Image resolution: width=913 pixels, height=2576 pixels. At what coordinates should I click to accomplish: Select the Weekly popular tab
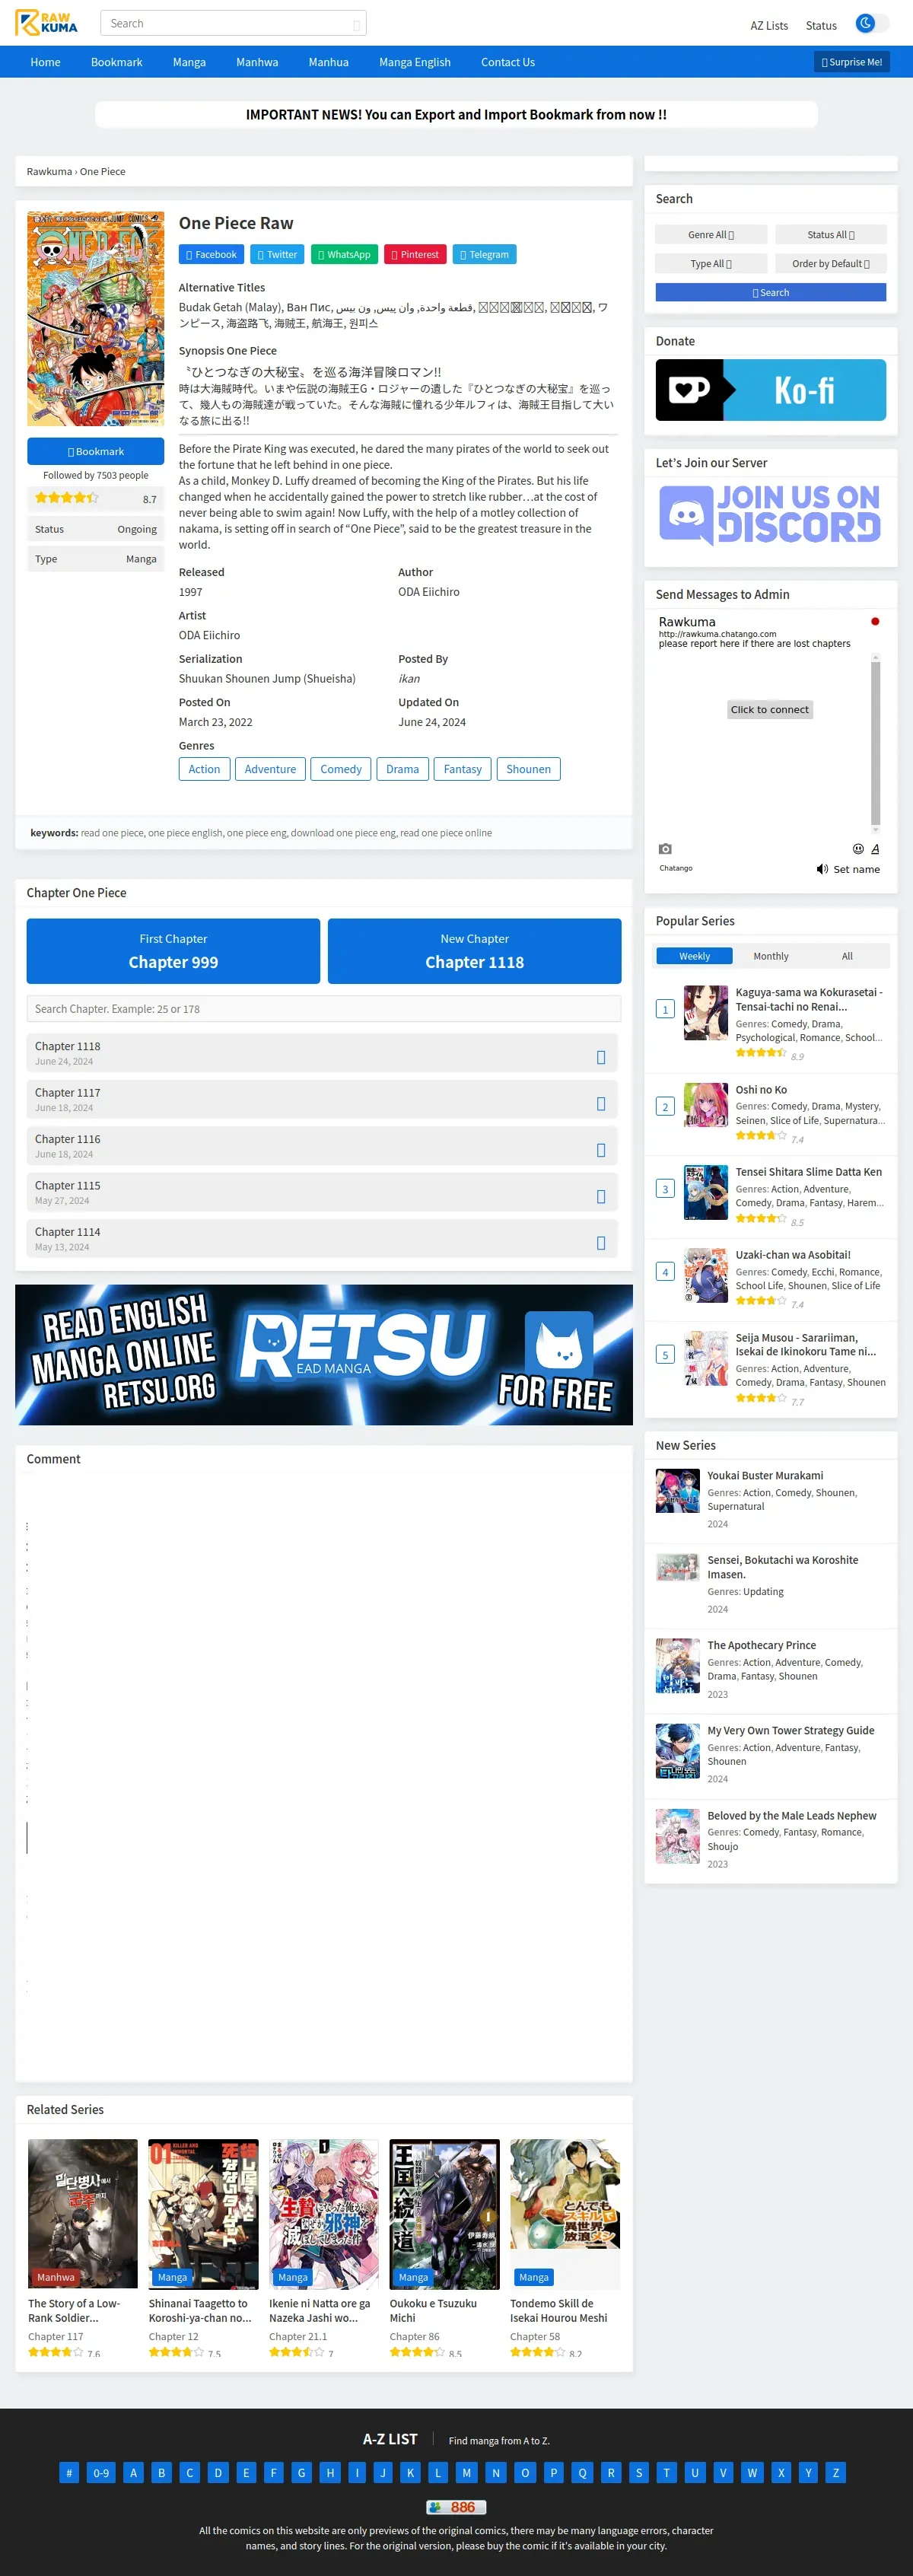[694, 957]
